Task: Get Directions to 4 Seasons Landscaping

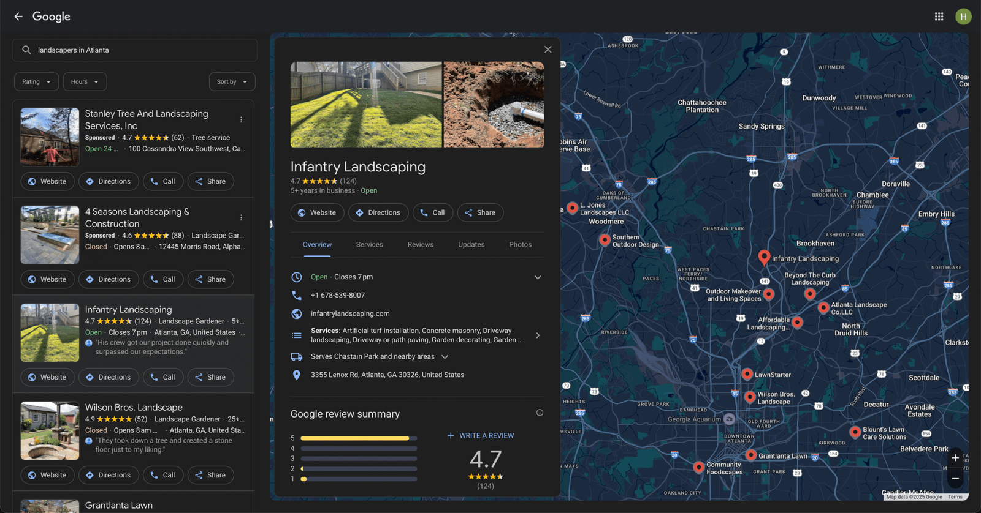Action: coord(109,279)
